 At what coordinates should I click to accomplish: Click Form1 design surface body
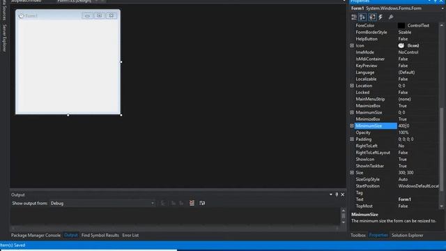tap(68, 67)
